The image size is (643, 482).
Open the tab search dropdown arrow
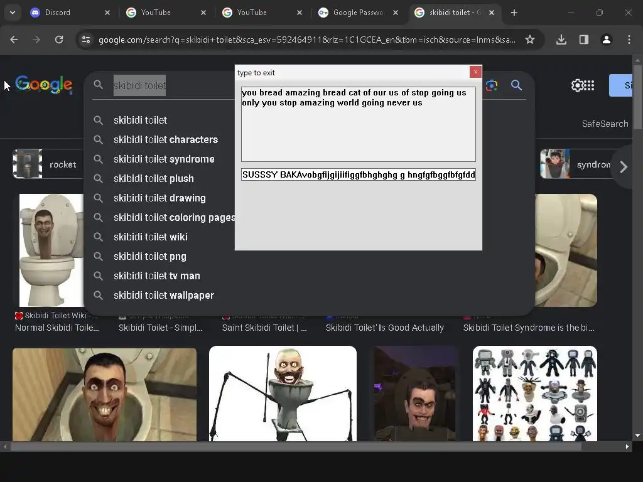click(x=13, y=13)
